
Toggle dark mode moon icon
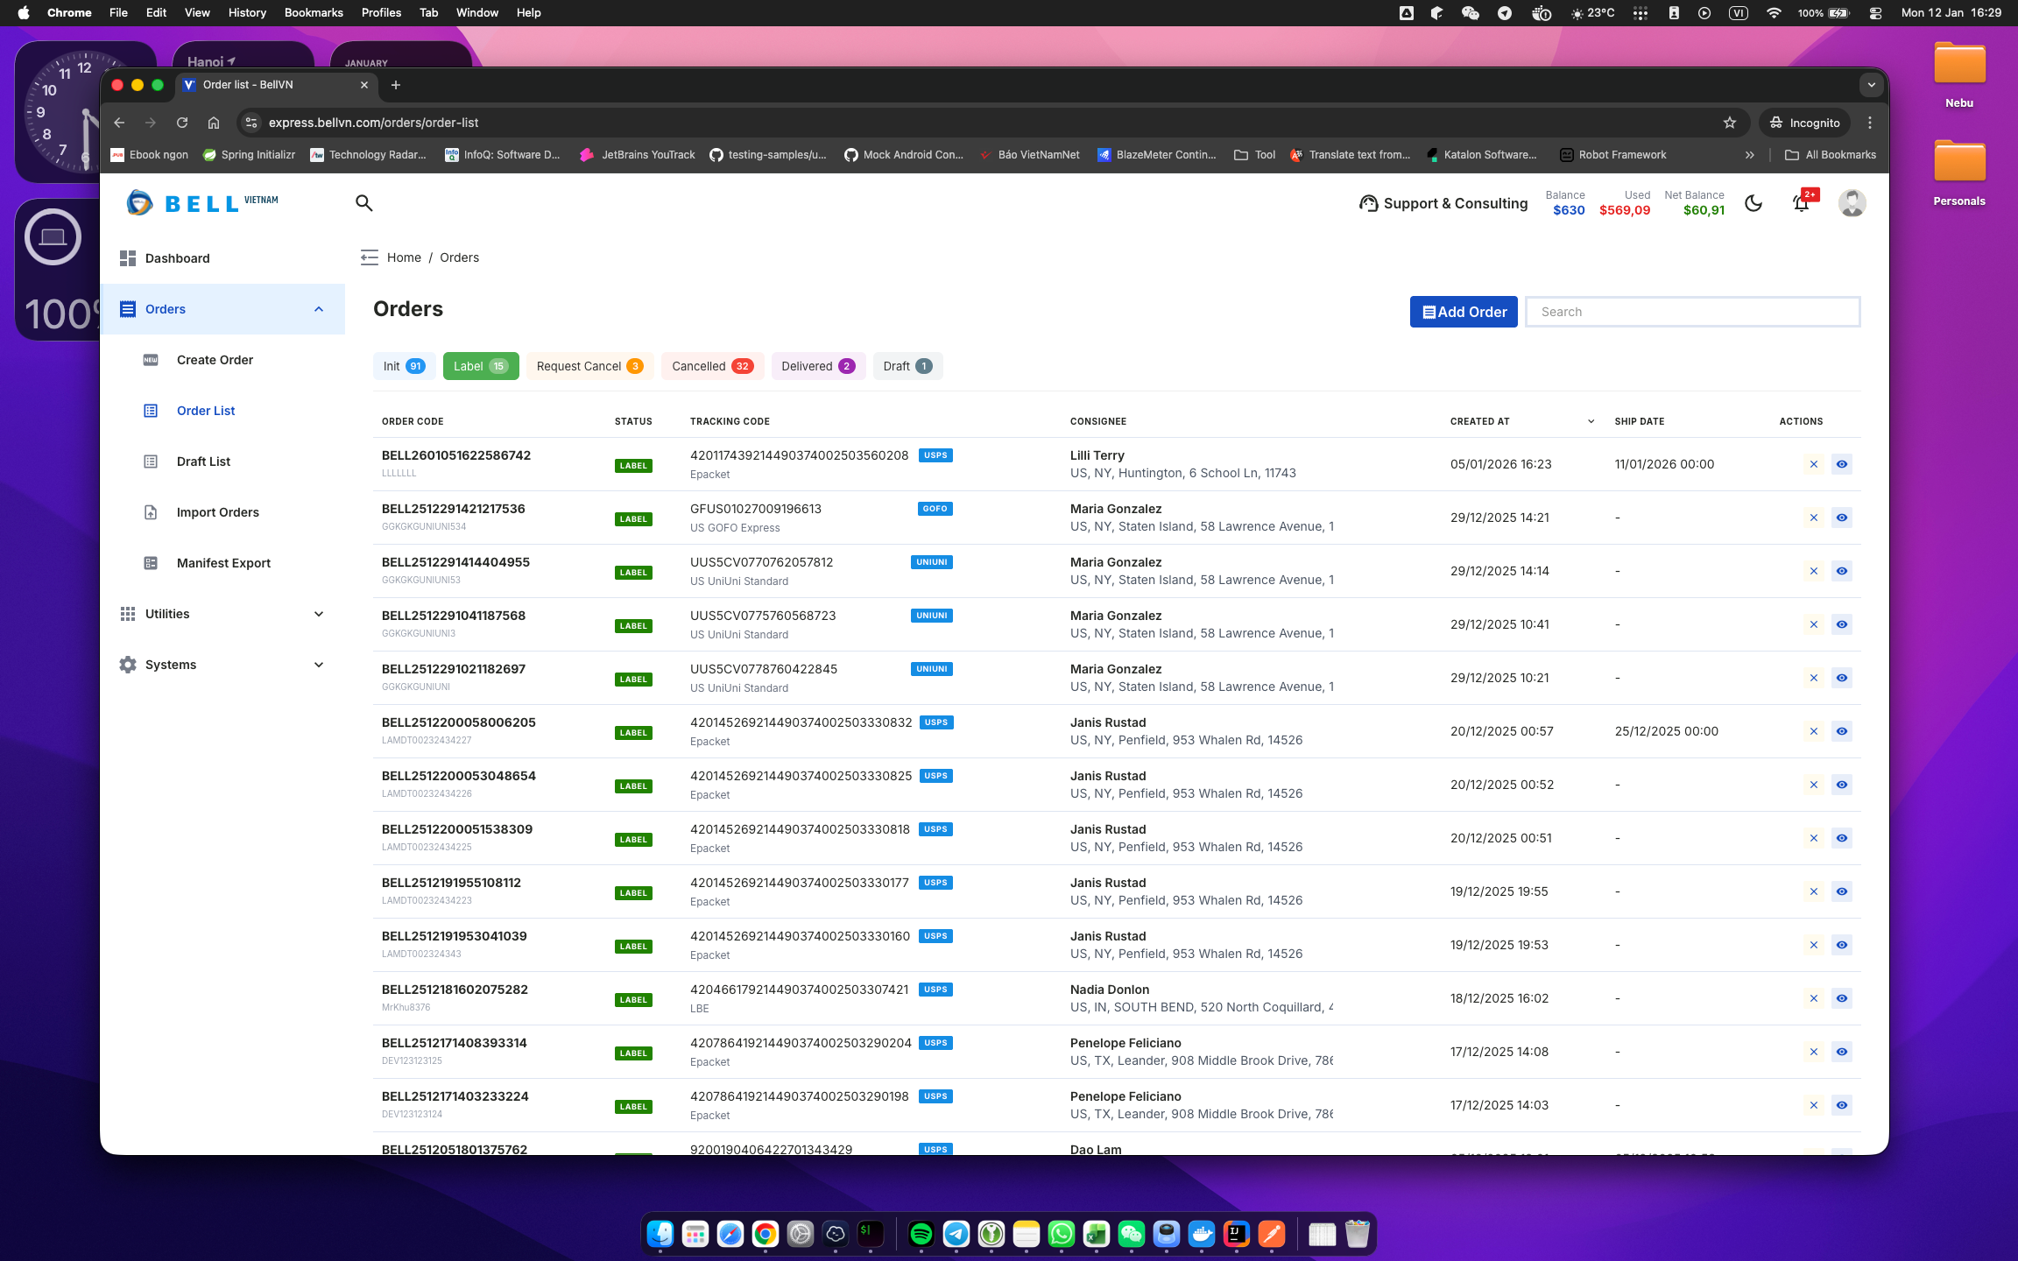(1753, 203)
